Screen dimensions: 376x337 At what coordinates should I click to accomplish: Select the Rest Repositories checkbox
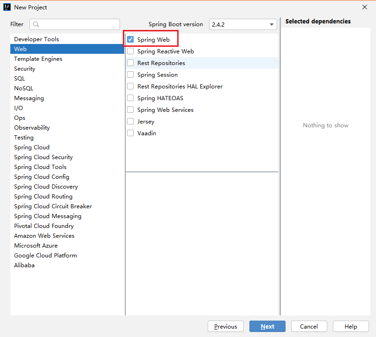point(130,63)
